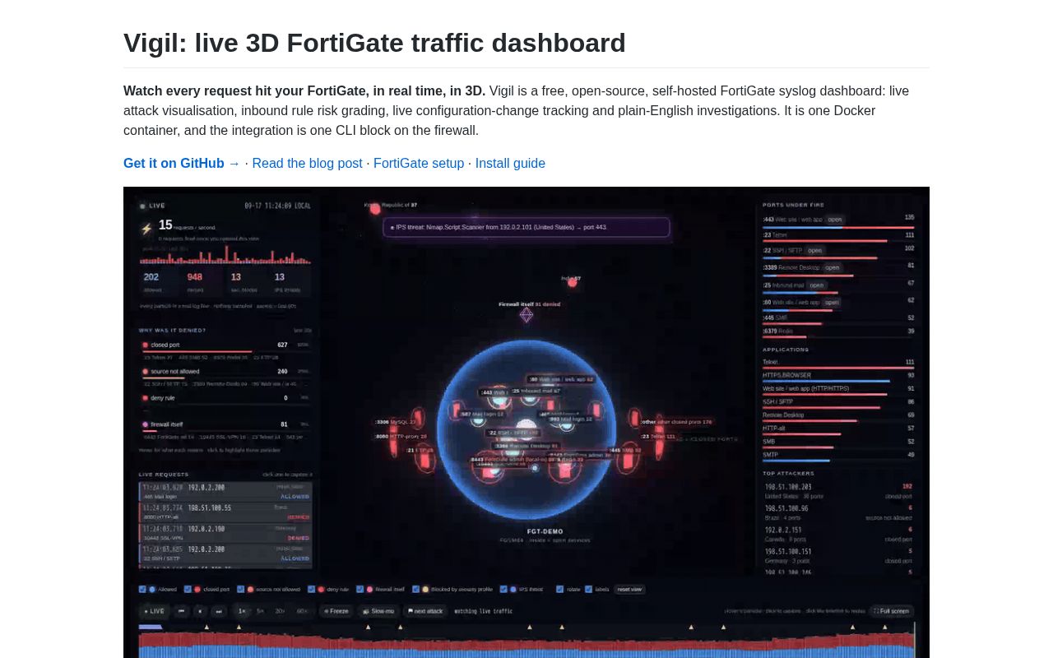Click the reset view button
This screenshot has height=658, width=1053.
coord(630,589)
